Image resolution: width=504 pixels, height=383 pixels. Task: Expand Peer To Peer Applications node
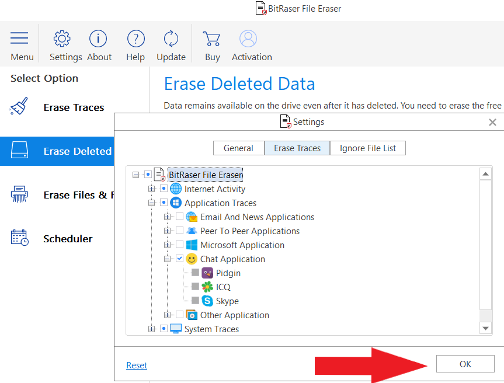click(167, 231)
